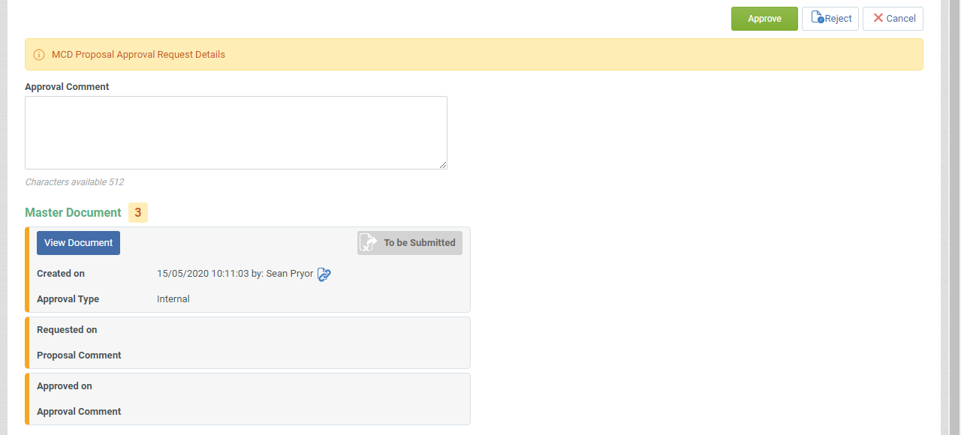Click the orange 3 badge near Master Document
The height and width of the screenshot is (435, 961).
[138, 213]
